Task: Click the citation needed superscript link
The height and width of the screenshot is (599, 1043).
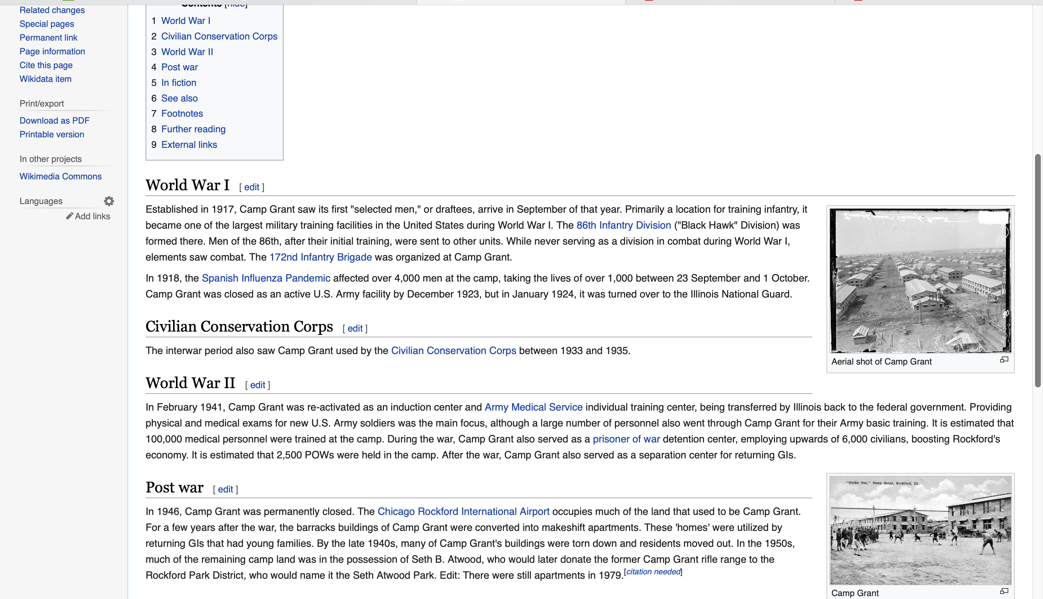Action: 653,572
